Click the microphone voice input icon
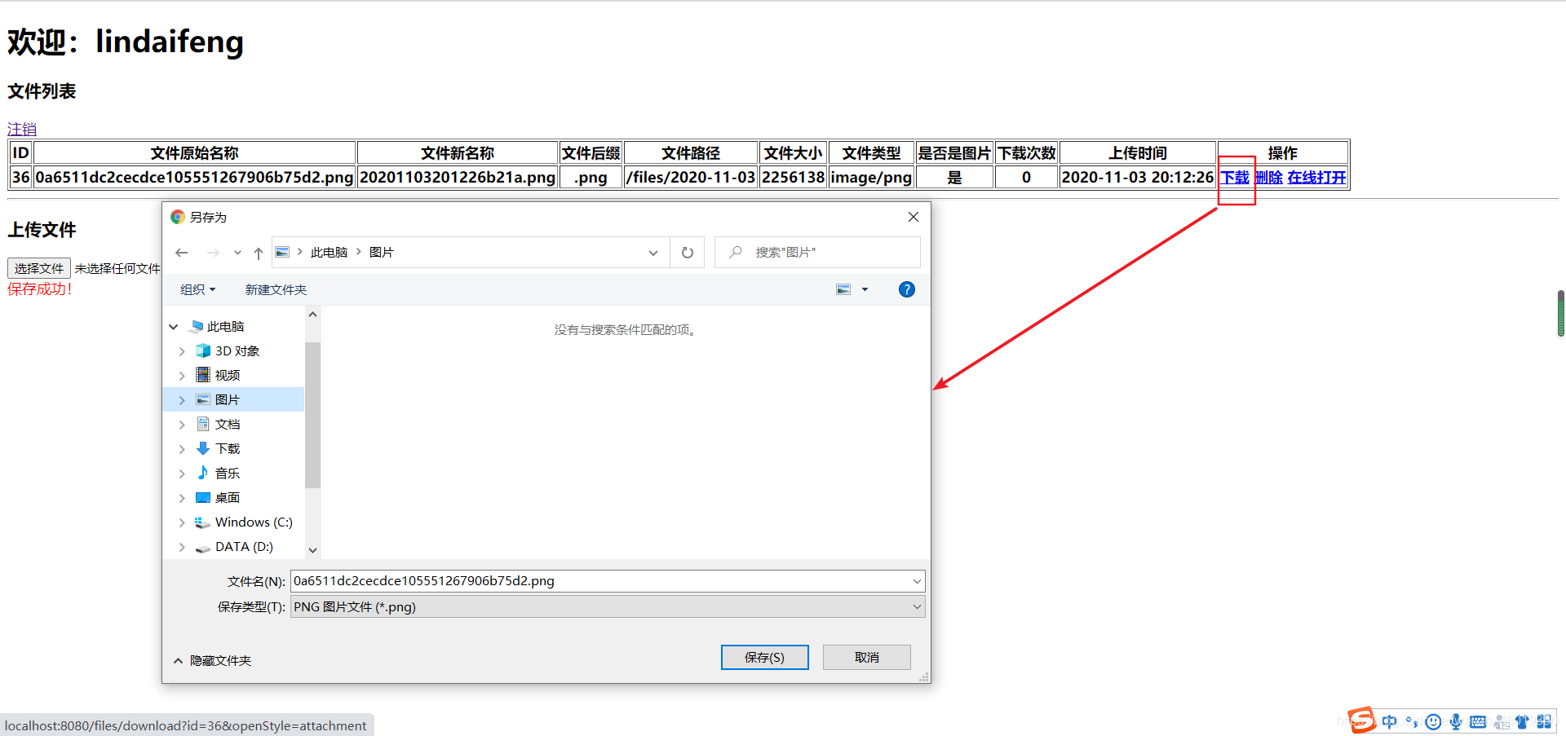This screenshot has width=1566, height=736. tap(1455, 721)
